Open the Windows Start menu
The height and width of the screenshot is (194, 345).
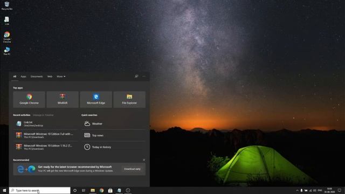(4, 190)
